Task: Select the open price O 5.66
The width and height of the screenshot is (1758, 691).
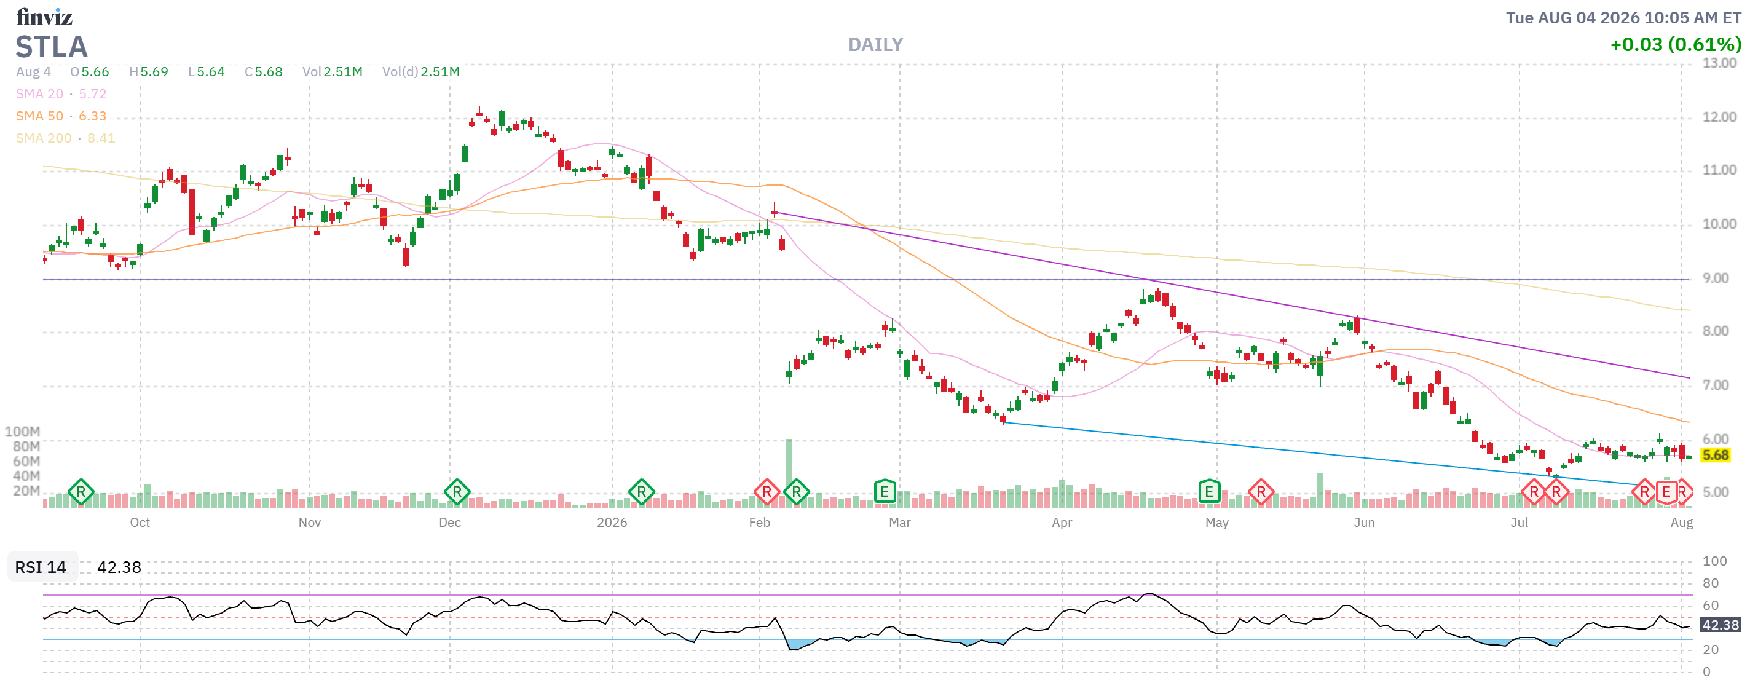Action: [89, 72]
